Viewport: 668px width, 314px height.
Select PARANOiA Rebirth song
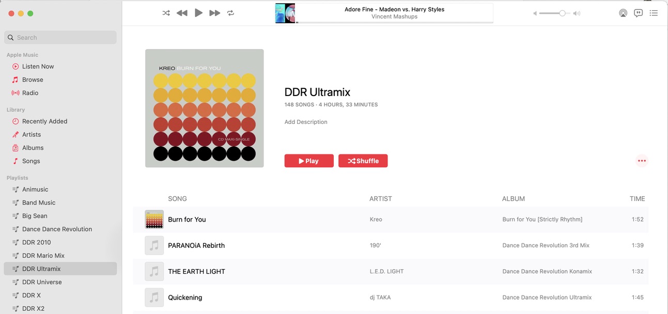(196, 245)
